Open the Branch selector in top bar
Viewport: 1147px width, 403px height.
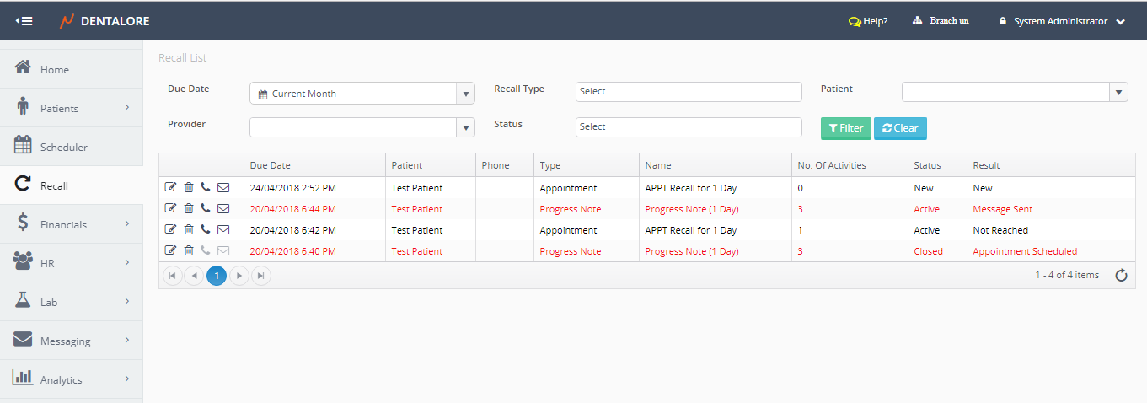pyautogui.click(x=941, y=21)
